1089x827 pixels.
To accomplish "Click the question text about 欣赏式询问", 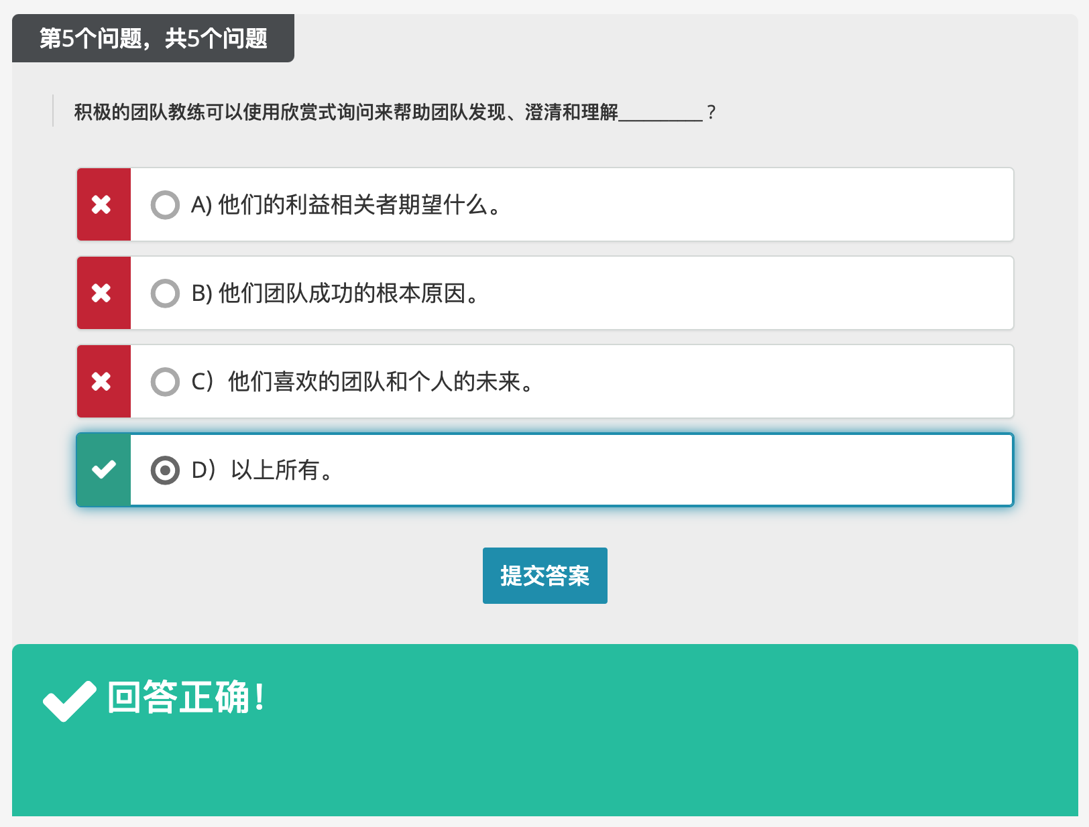I will tap(345, 112).
